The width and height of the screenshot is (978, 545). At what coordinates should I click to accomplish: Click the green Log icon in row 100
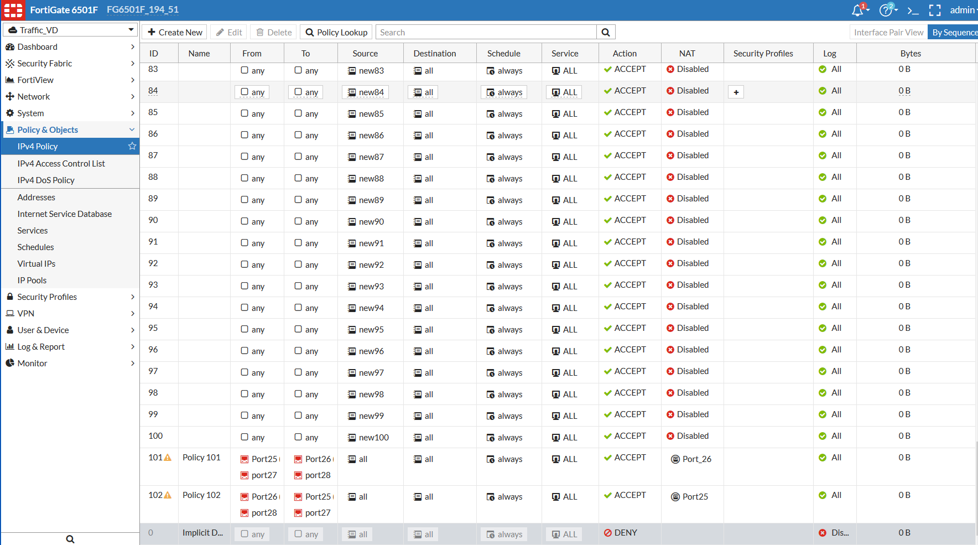[823, 436]
